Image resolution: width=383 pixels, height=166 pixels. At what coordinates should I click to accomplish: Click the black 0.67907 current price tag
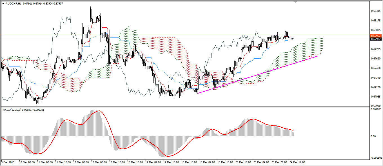[376, 39]
